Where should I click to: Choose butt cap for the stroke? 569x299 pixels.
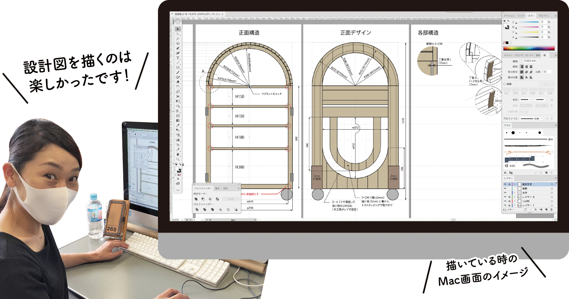pyautogui.click(x=522, y=67)
